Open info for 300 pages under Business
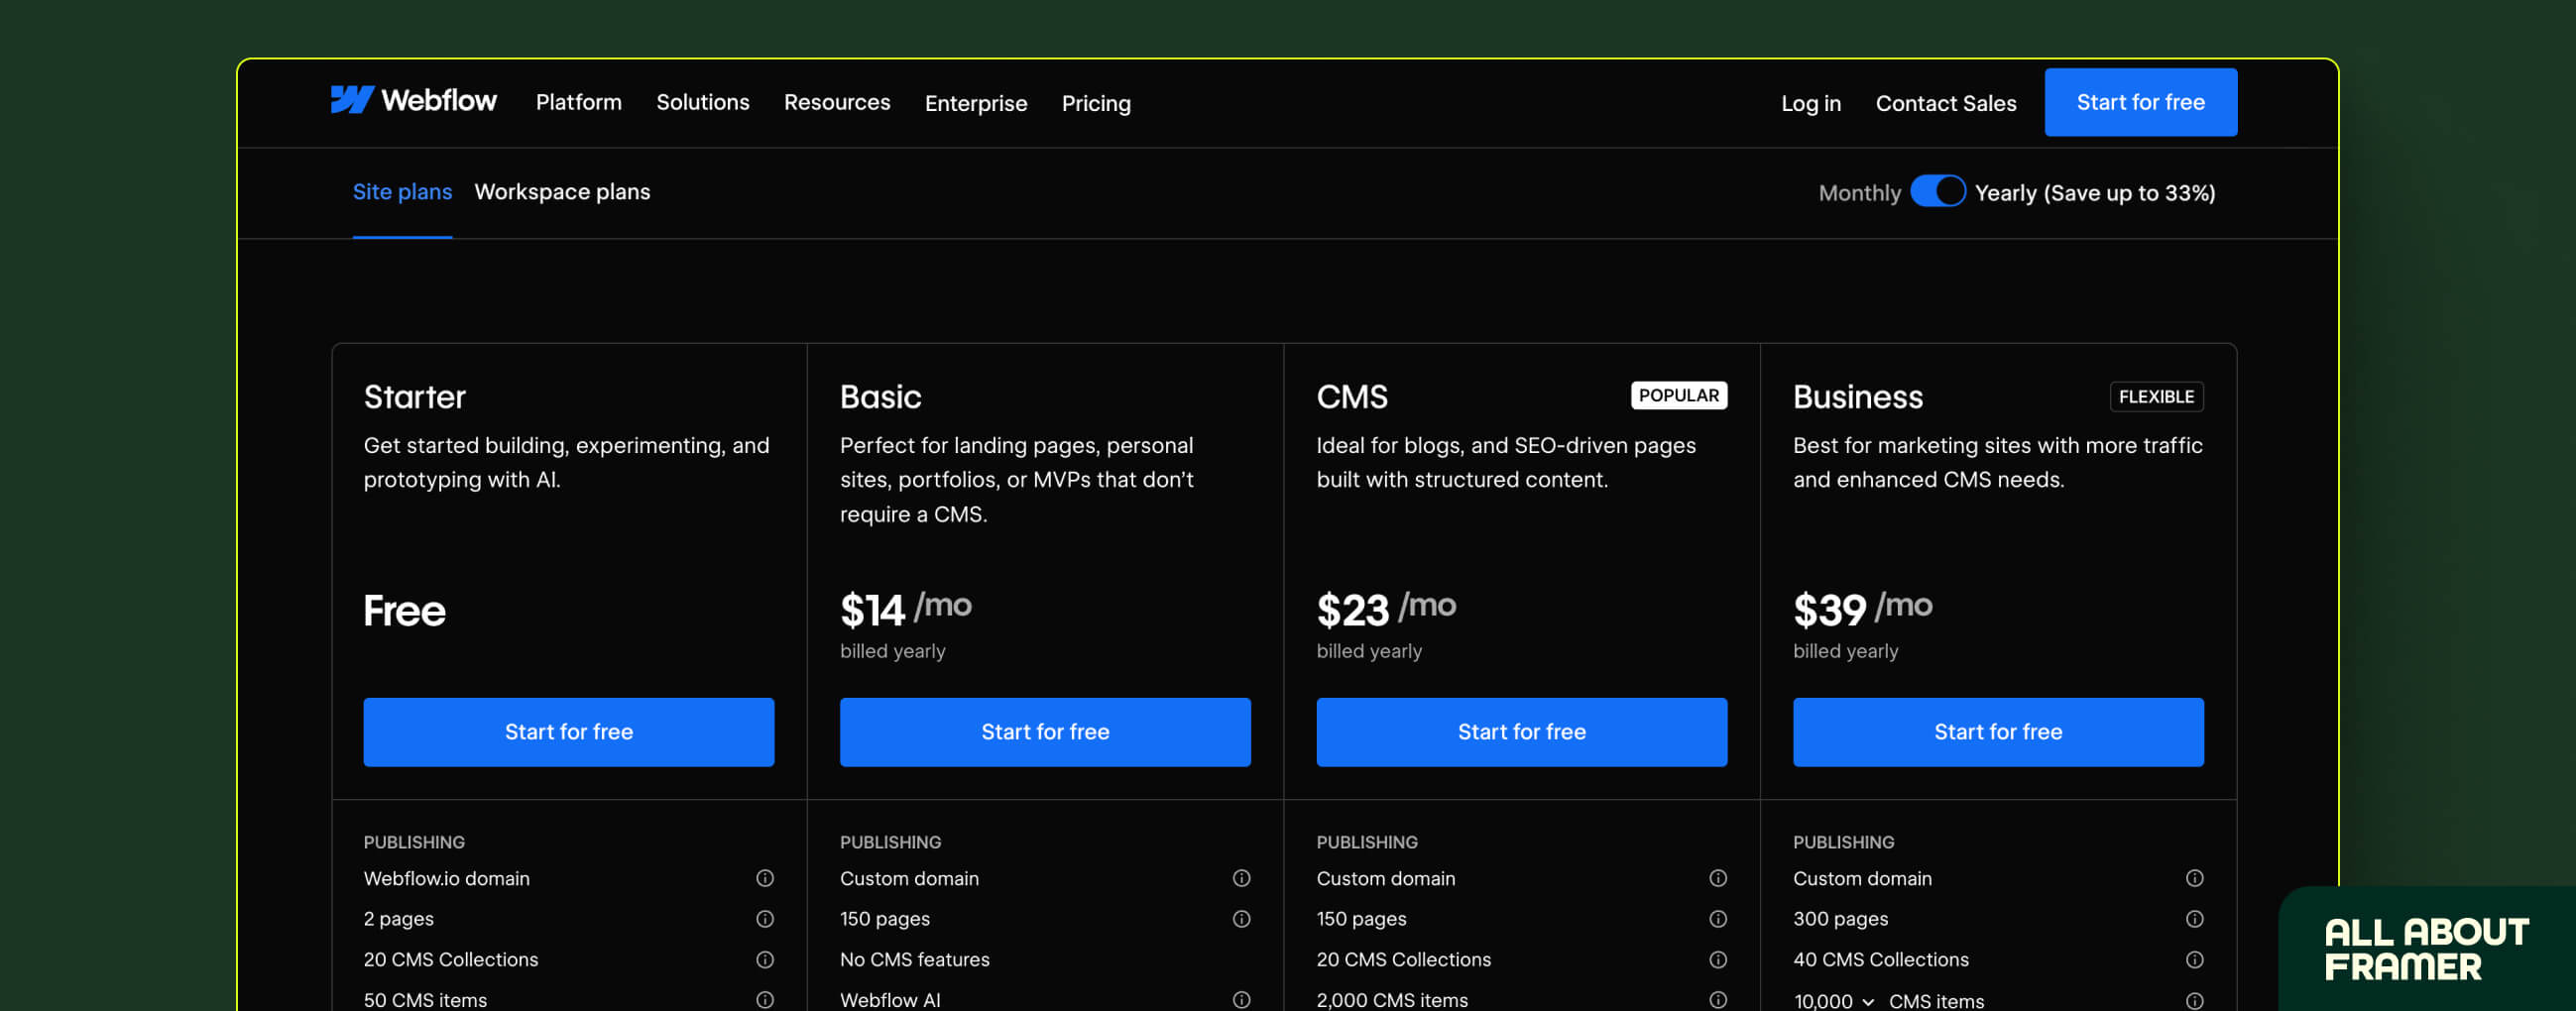 click(2196, 919)
